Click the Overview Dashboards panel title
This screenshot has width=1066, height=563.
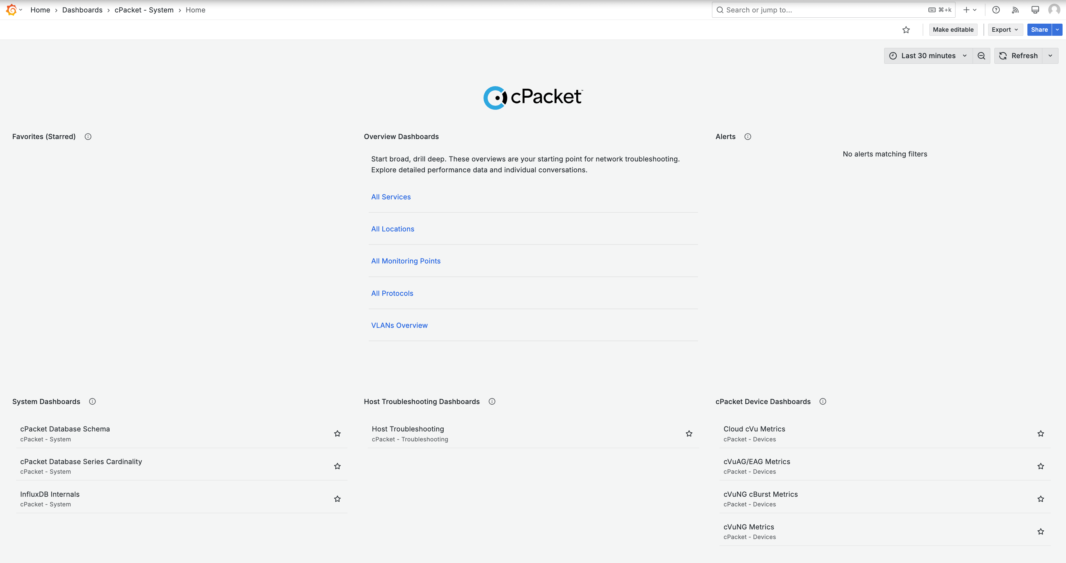(x=401, y=137)
